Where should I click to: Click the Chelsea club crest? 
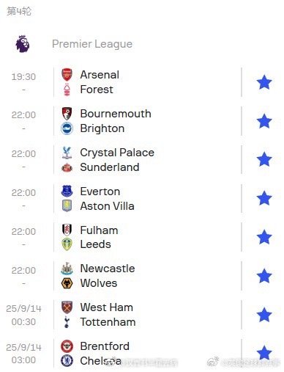(x=67, y=360)
